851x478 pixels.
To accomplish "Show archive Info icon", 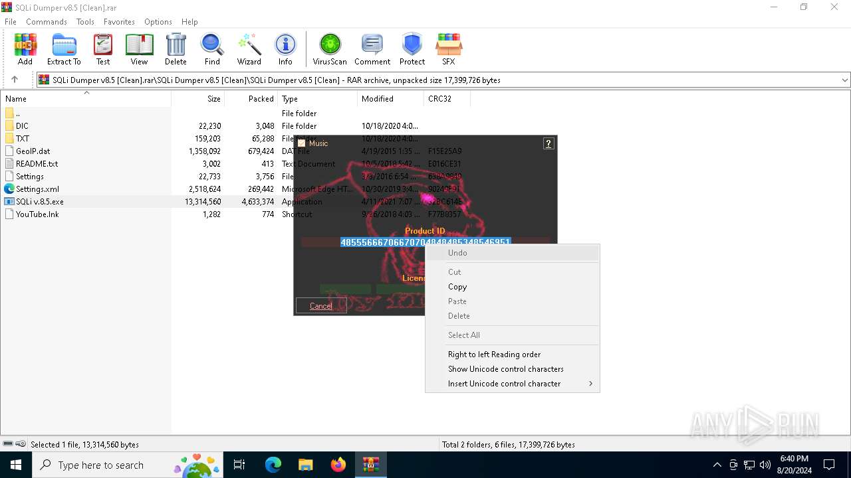I will 285,50.
